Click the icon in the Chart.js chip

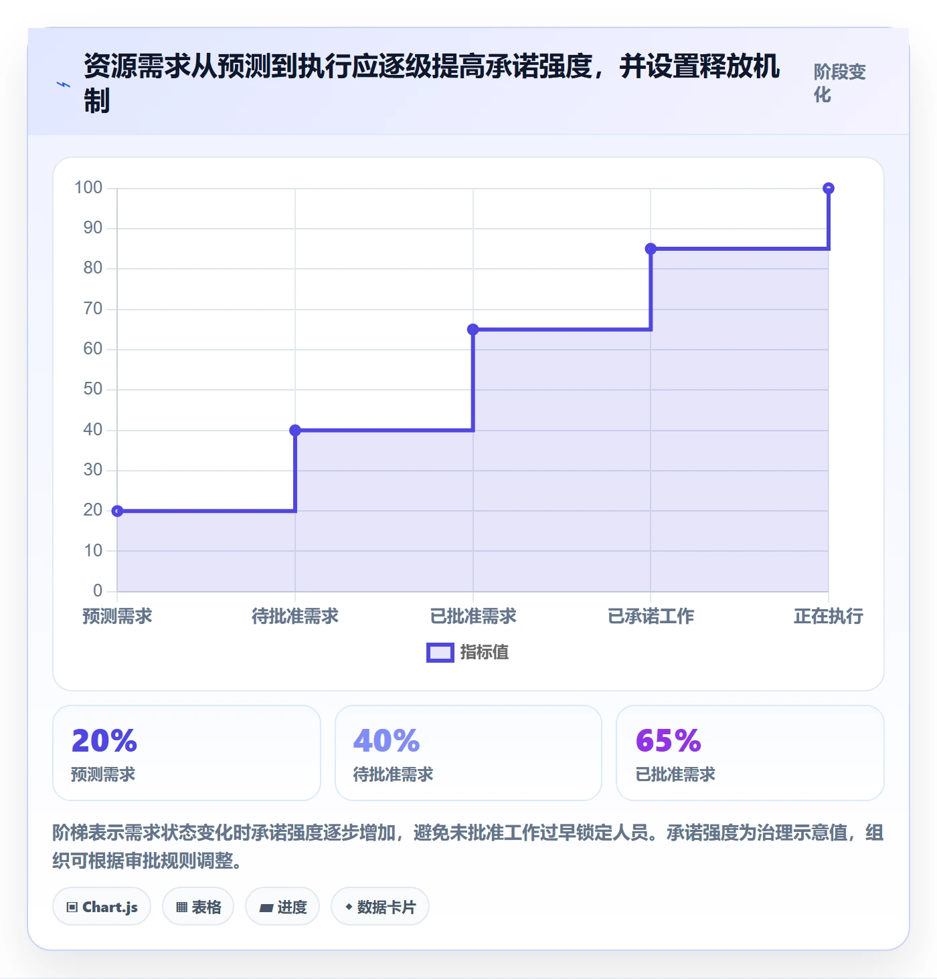(x=72, y=907)
